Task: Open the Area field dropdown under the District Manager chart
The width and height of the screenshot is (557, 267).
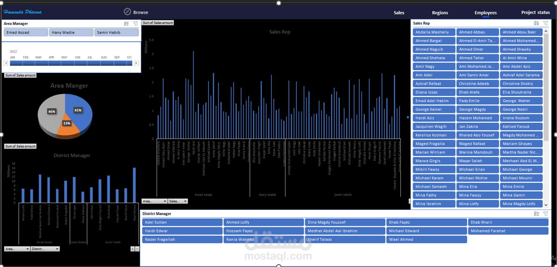Action: tap(17, 249)
